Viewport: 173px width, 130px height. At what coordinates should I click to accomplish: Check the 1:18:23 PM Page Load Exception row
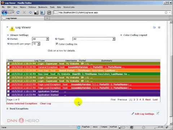[x=8, y=84]
